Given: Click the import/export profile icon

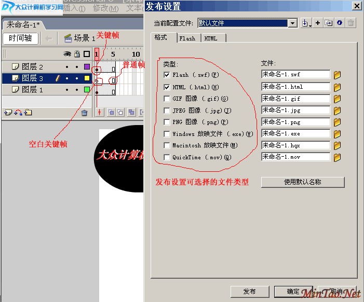Looking at the screenshot, I should point(306,23).
